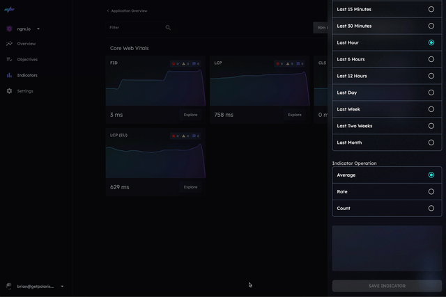Choose the Last Week time range
This screenshot has height=297, width=446.
(x=431, y=109)
